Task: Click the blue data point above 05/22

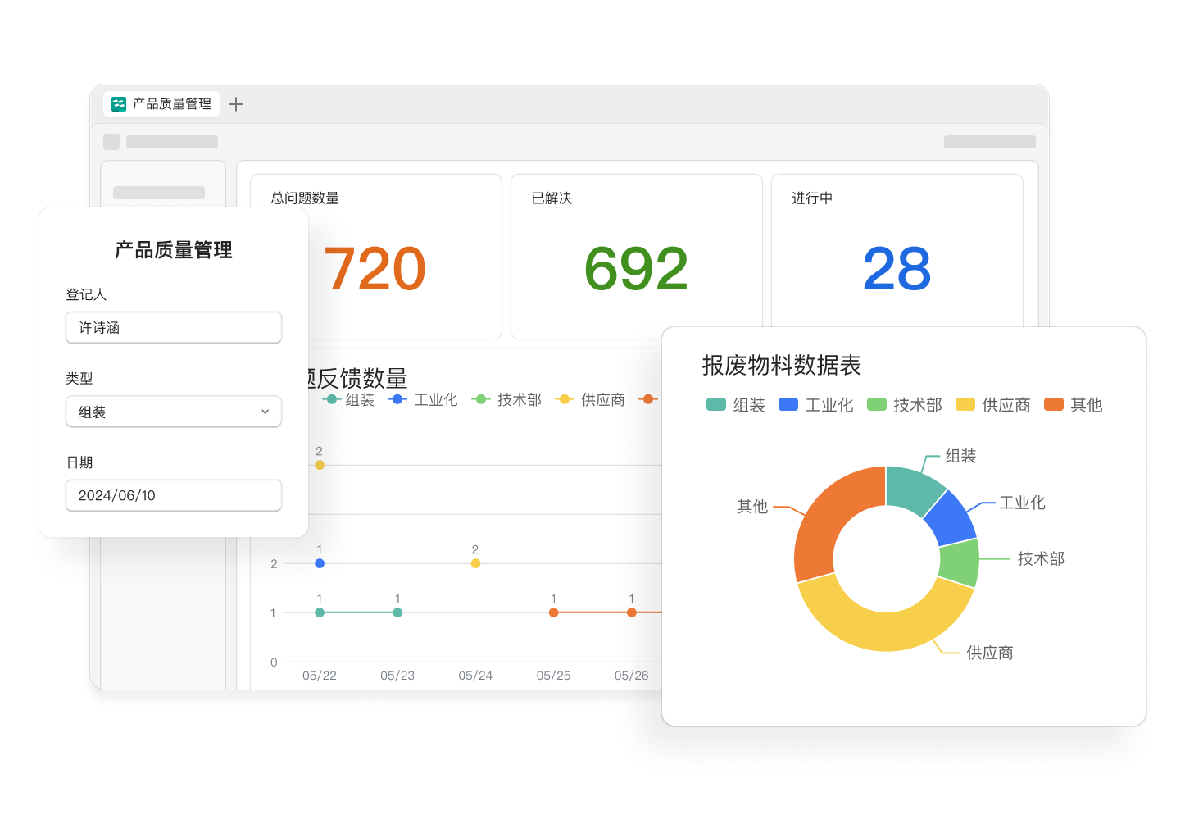Action: coord(320,563)
